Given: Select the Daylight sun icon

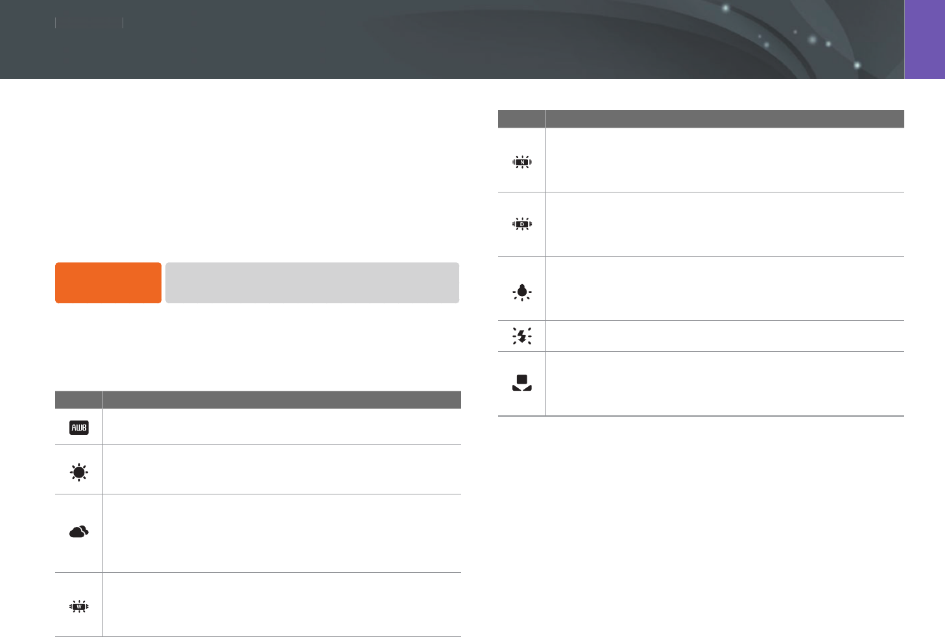Looking at the screenshot, I should [79, 472].
